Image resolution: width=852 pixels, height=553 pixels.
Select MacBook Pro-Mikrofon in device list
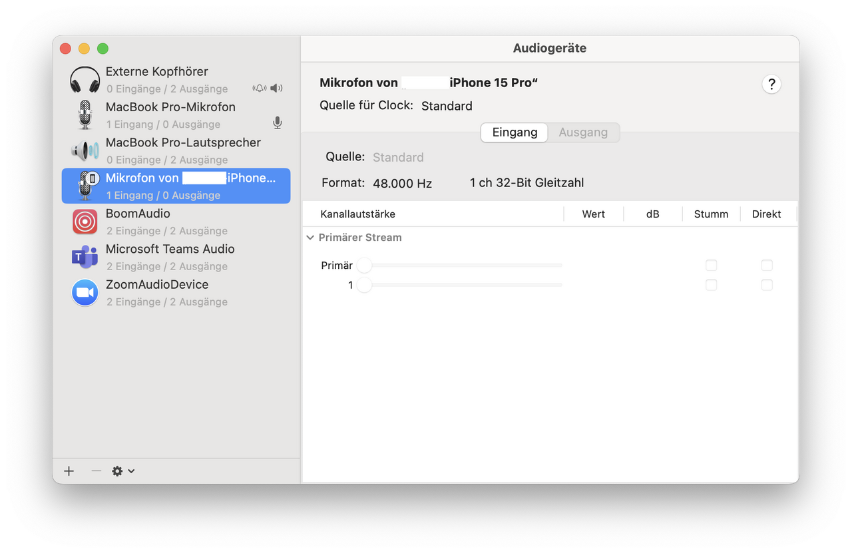pos(176,115)
